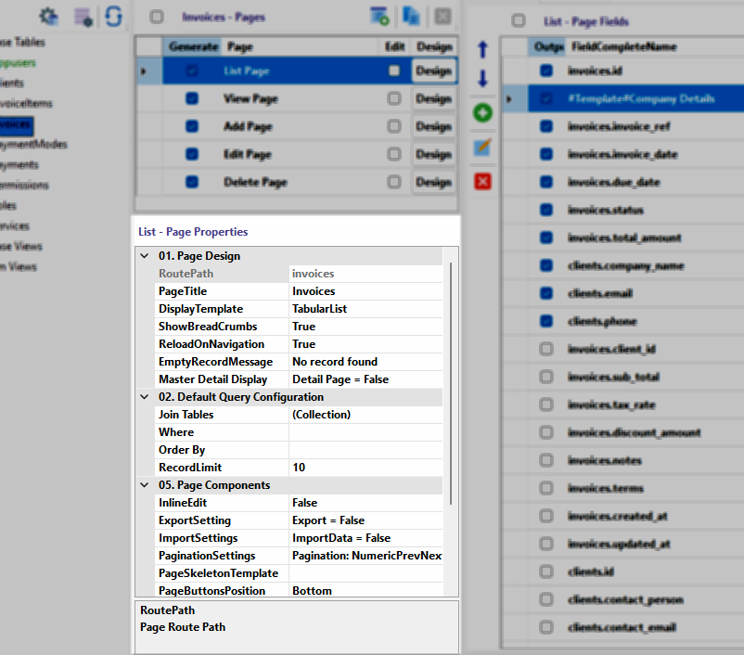Click the copy pages icon in Invoices - Pages header
This screenshot has width=744, height=655.
410,16
